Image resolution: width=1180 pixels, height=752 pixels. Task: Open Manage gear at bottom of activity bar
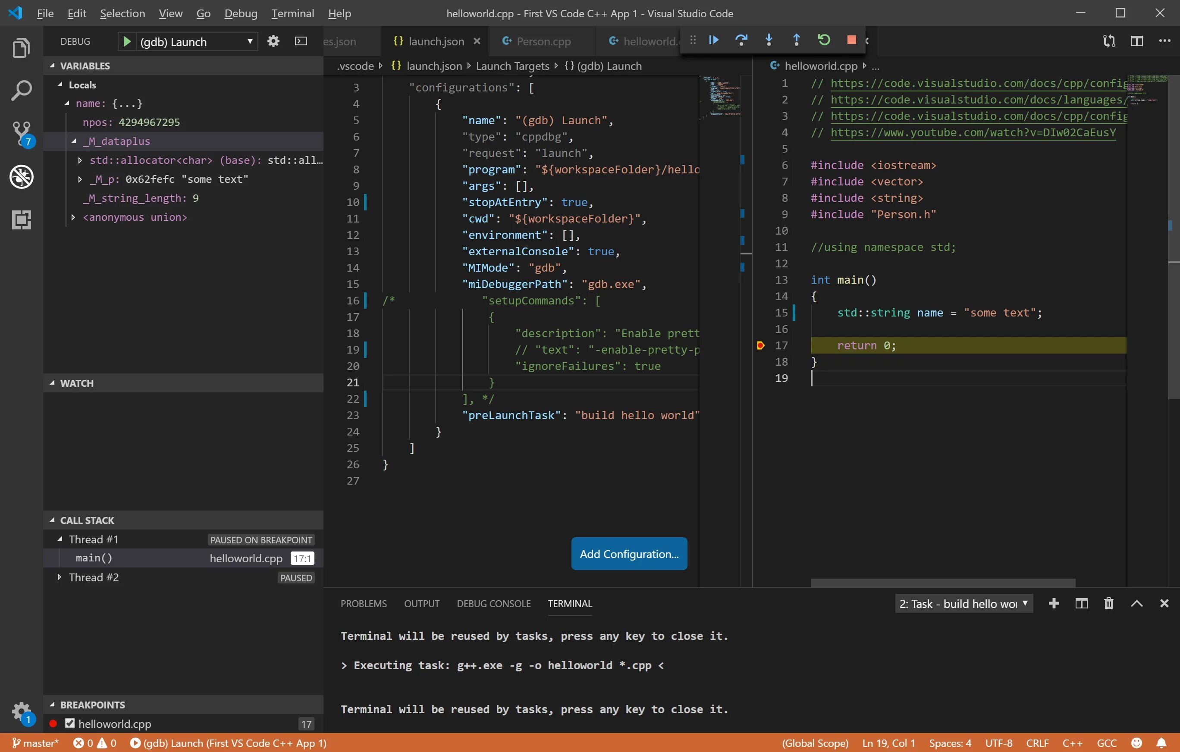pyautogui.click(x=22, y=713)
